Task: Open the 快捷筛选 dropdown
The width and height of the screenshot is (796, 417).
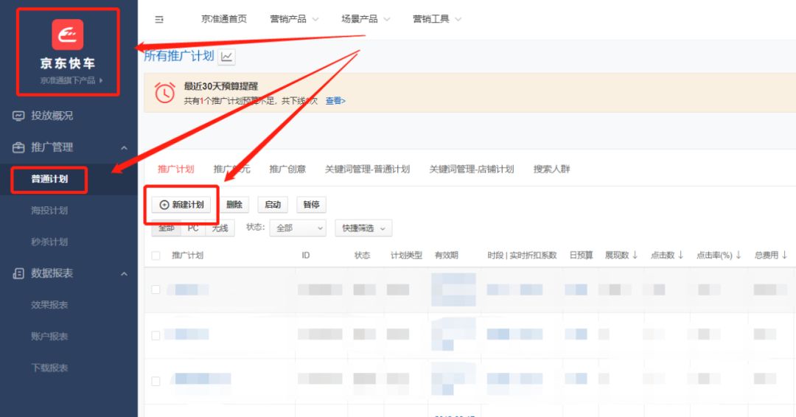Action: tap(363, 228)
